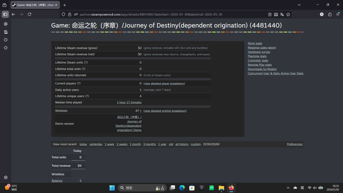Screen dimensions: 343x193
Task: Toggle reader view icon
Action: pos(270,14)
